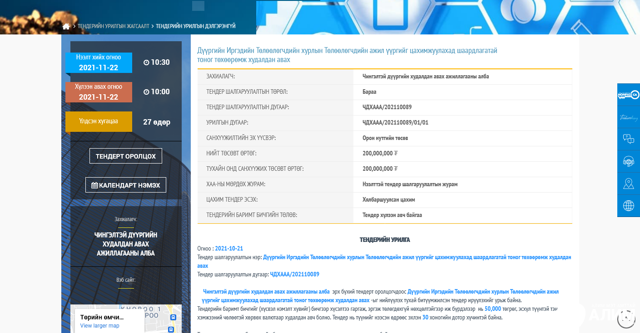The width and height of the screenshot is (640, 333).
Task: Open View larger map link
Action: click(99, 326)
